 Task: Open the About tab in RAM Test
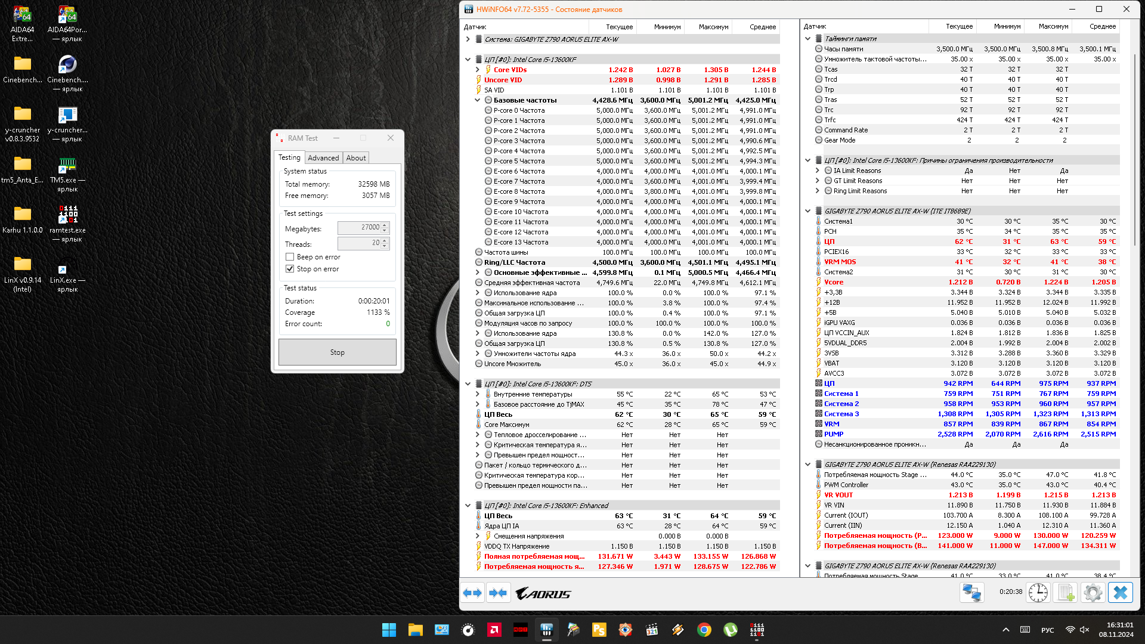[x=356, y=158]
